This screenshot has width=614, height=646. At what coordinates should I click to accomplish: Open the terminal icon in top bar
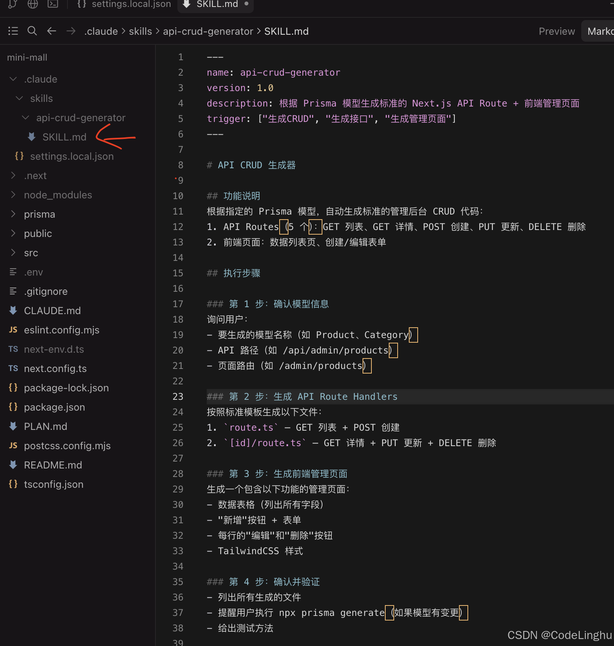point(53,4)
